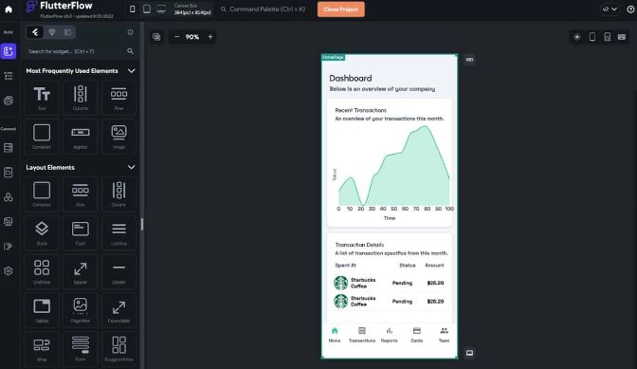Select the Team tab in app preview
Screen dimensions: 637x369
[x=444, y=335]
